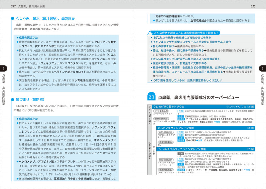Click warning line 激しい鼻づまりで口呼吸が必要

tap(186, 59)
